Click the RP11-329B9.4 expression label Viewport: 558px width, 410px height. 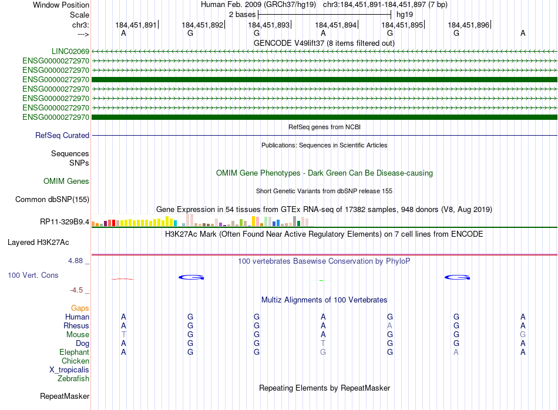pos(65,221)
